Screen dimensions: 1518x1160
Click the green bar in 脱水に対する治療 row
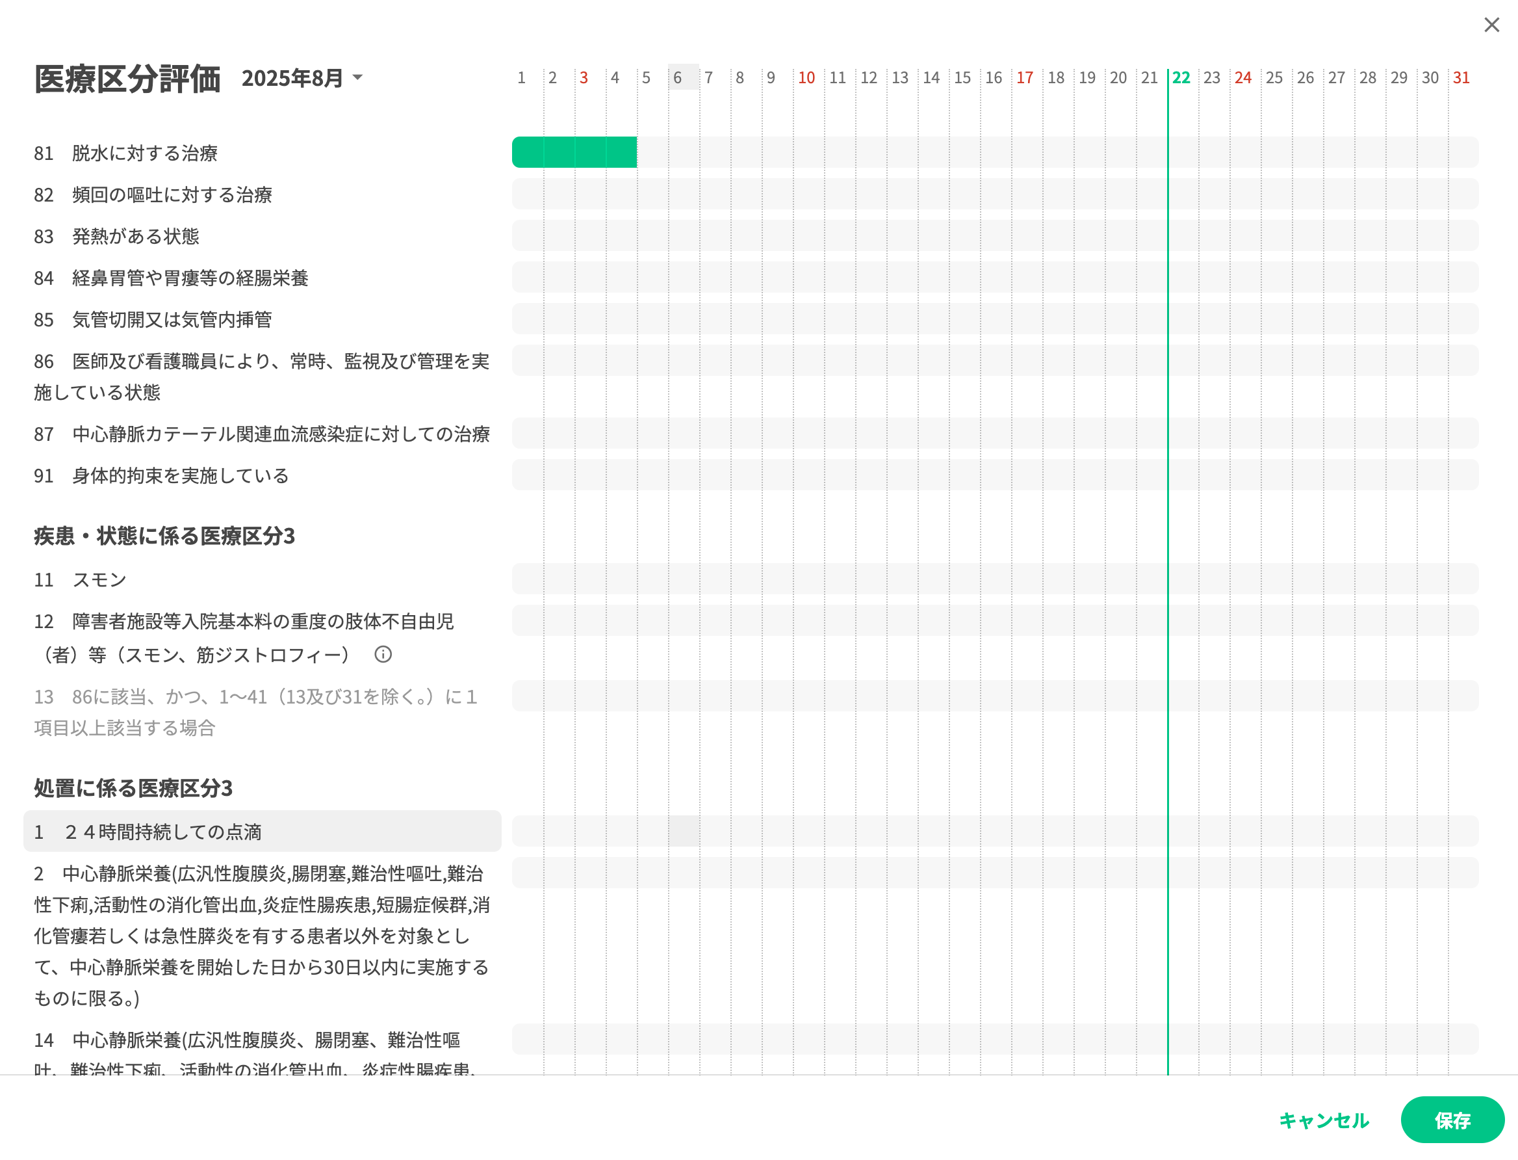click(x=574, y=152)
